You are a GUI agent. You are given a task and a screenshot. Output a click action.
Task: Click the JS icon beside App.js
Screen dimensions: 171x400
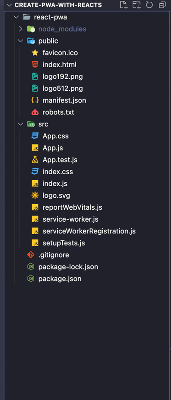[x=35, y=148]
